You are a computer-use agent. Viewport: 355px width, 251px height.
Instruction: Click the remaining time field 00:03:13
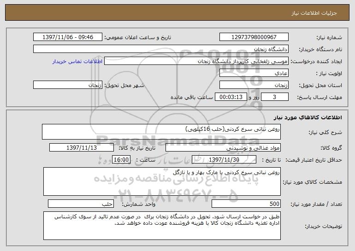pyautogui.click(x=231, y=97)
